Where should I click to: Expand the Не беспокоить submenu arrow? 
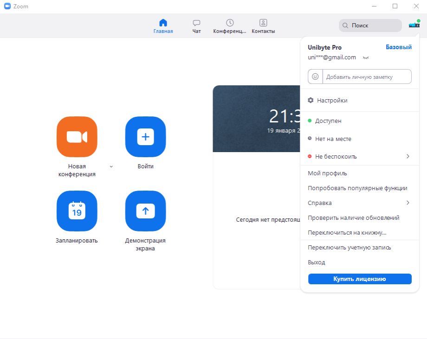coord(408,156)
